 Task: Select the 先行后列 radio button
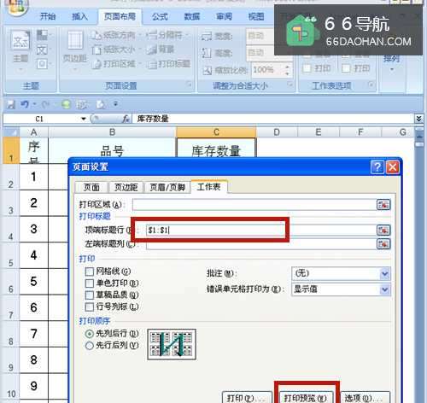[x=90, y=345]
